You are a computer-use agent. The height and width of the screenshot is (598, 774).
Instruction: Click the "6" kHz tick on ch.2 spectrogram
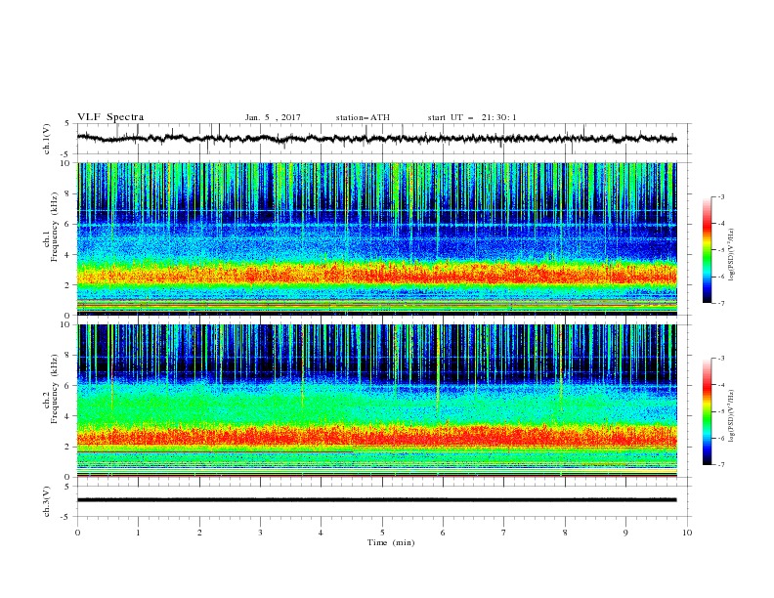[x=69, y=386]
